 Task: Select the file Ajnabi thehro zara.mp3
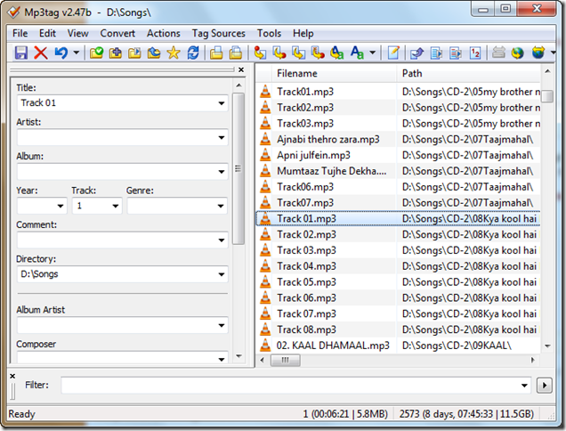point(327,139)
